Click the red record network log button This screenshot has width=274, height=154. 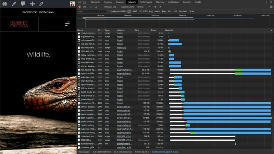pos(79,7)
